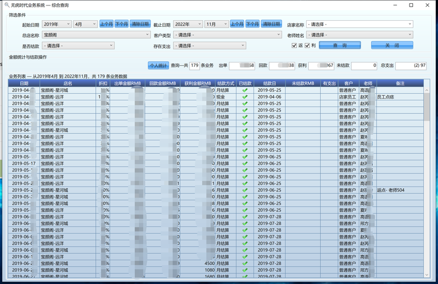Click the 获利金额RMB column header
This screenshot has width=438, height=284.
coord(198,83)
